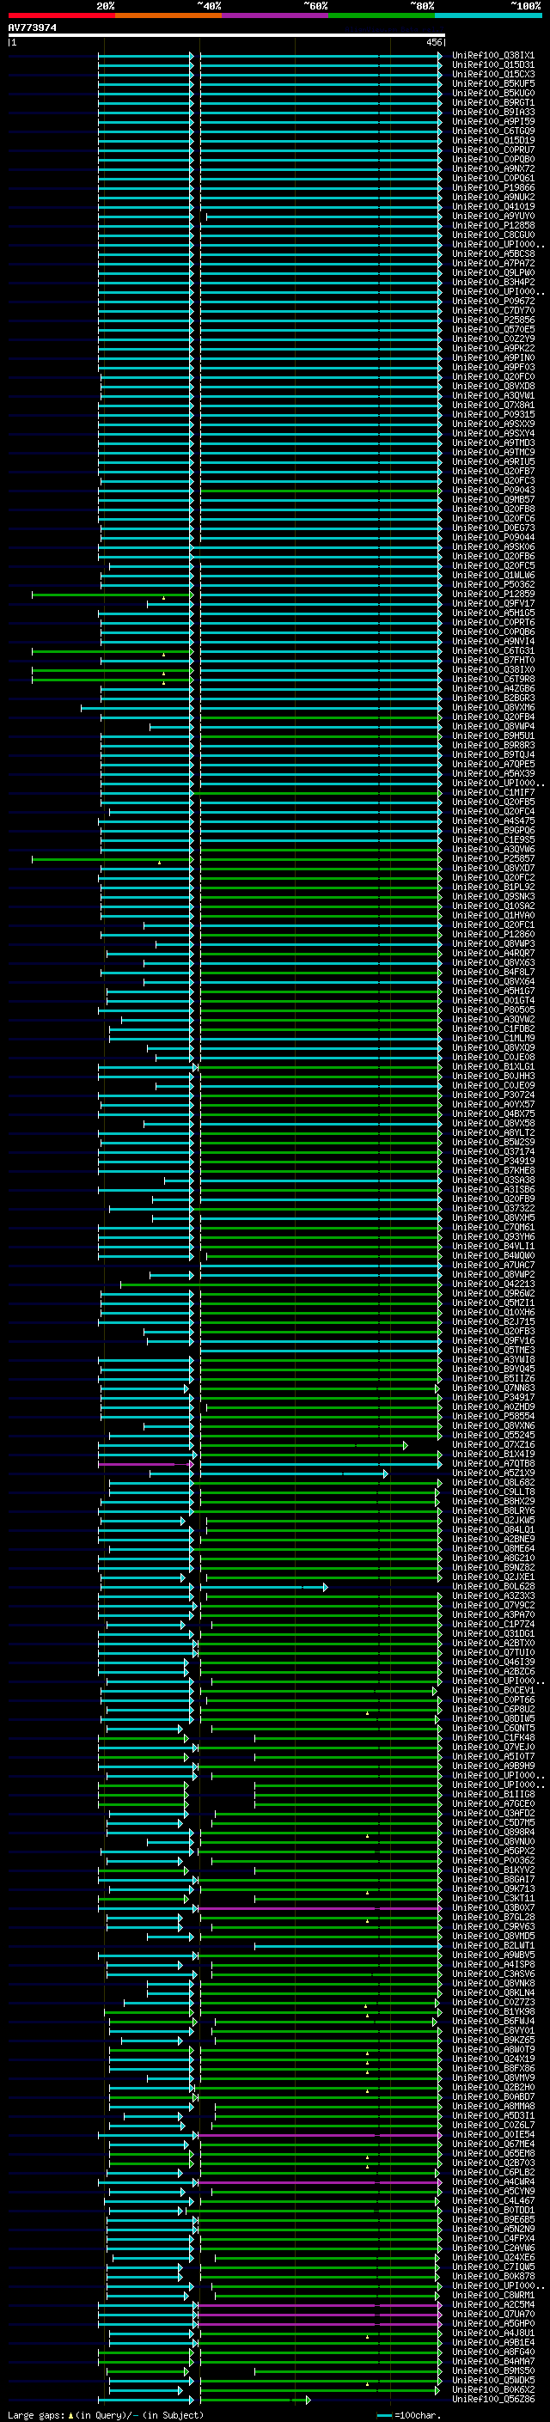Viewport: 550px width, 2422px height.
Task: Click the Large gaps legend text
Action: (38, 2414)
